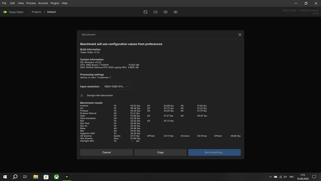Screen dimensions: 321x181
Task: Click the muted volume tray icon
Action: pos(286,177)
